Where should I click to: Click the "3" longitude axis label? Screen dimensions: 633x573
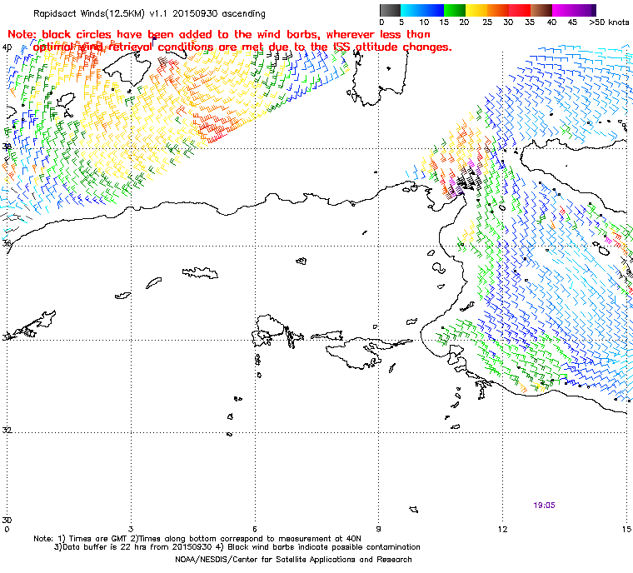click(131, 529)
